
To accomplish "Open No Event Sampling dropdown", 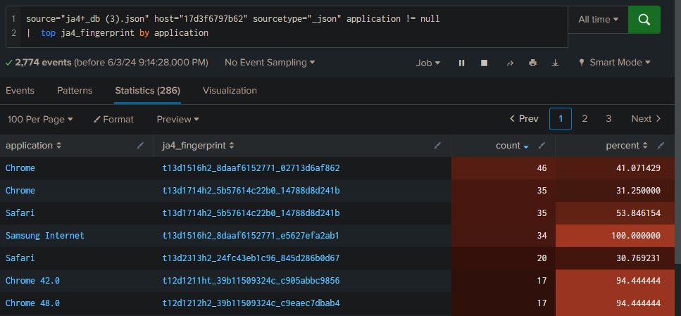I will pos(270,63).
